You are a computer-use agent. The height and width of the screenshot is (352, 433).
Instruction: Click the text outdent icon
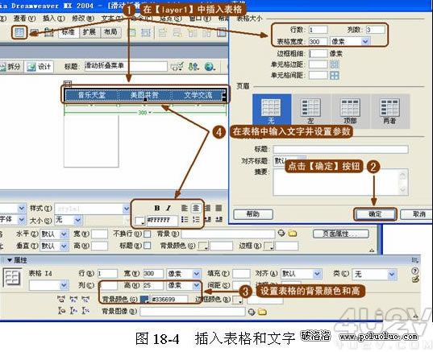207,220
